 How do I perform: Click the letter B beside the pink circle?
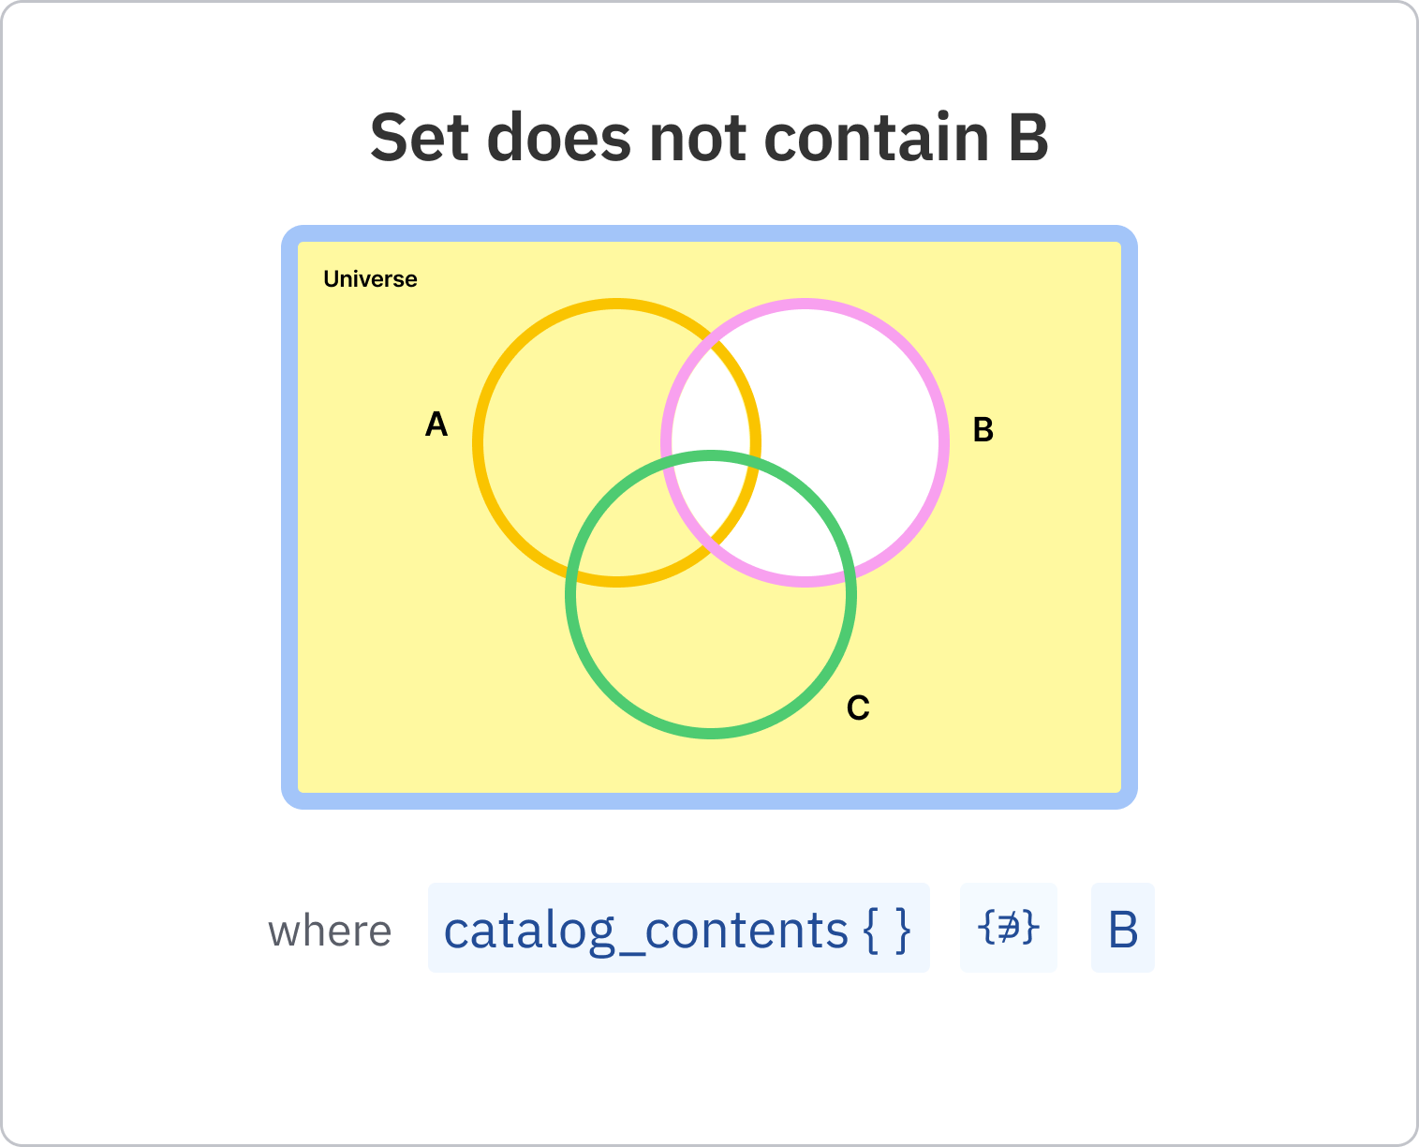[x=983, y=429]
